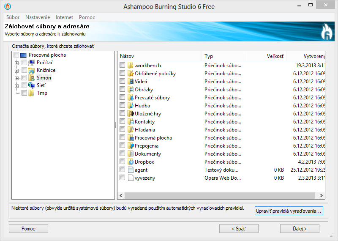
Task: Select the Knižnice tree item label
Action: pyautogui.click(x=46, y=70)
